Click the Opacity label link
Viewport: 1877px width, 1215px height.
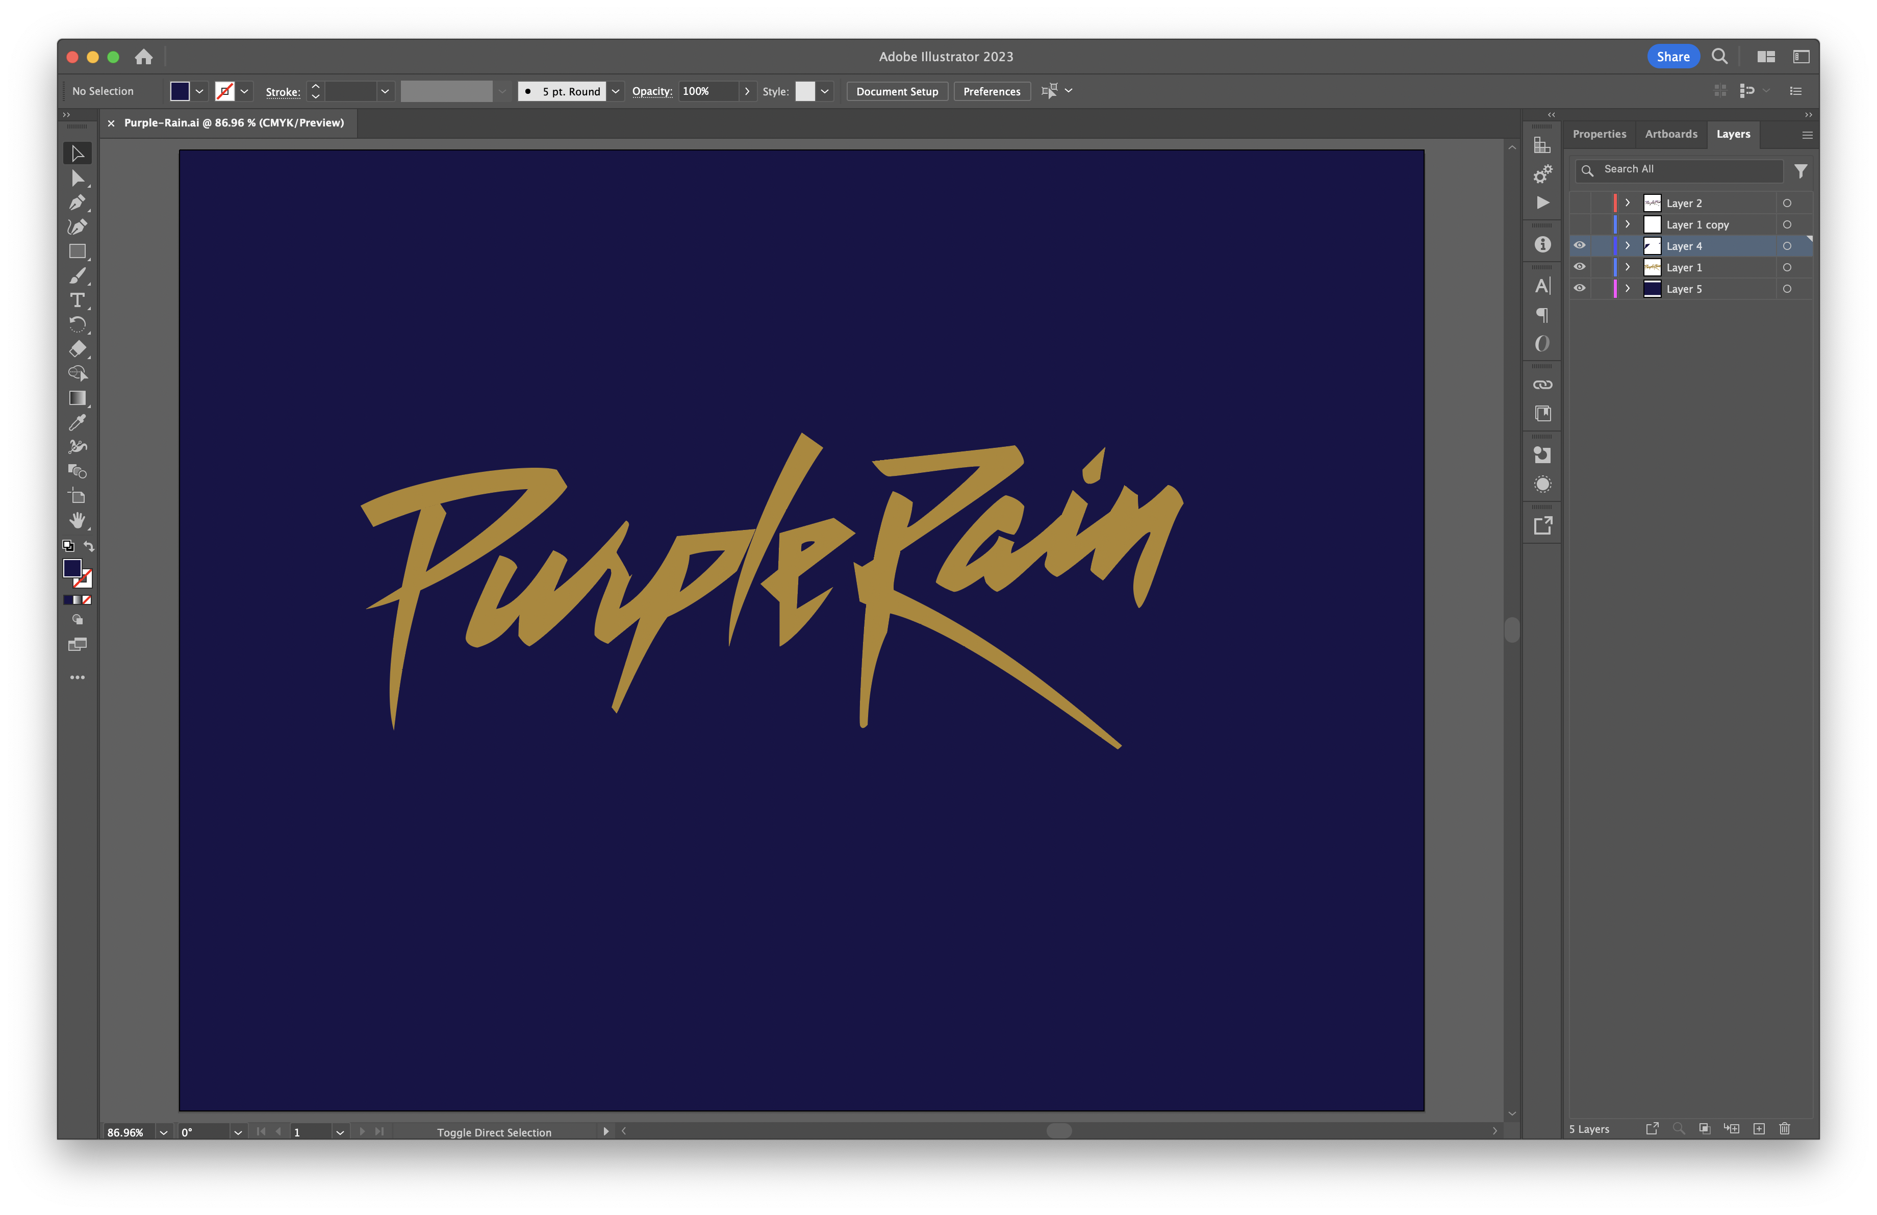pyautogui.click(x=652, y=91)
